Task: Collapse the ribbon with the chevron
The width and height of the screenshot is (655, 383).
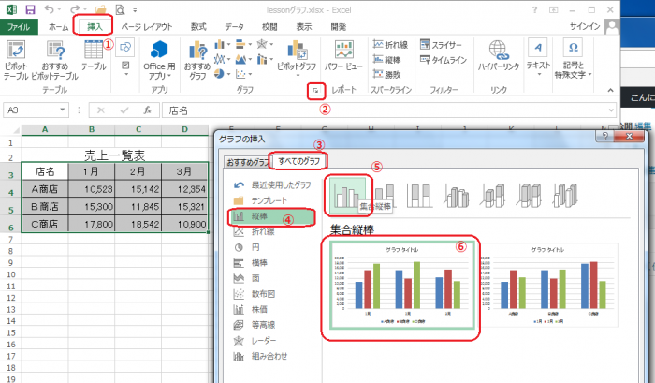Action: 610,90
